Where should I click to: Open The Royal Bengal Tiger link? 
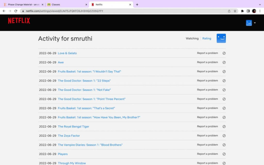pos(73,127)
